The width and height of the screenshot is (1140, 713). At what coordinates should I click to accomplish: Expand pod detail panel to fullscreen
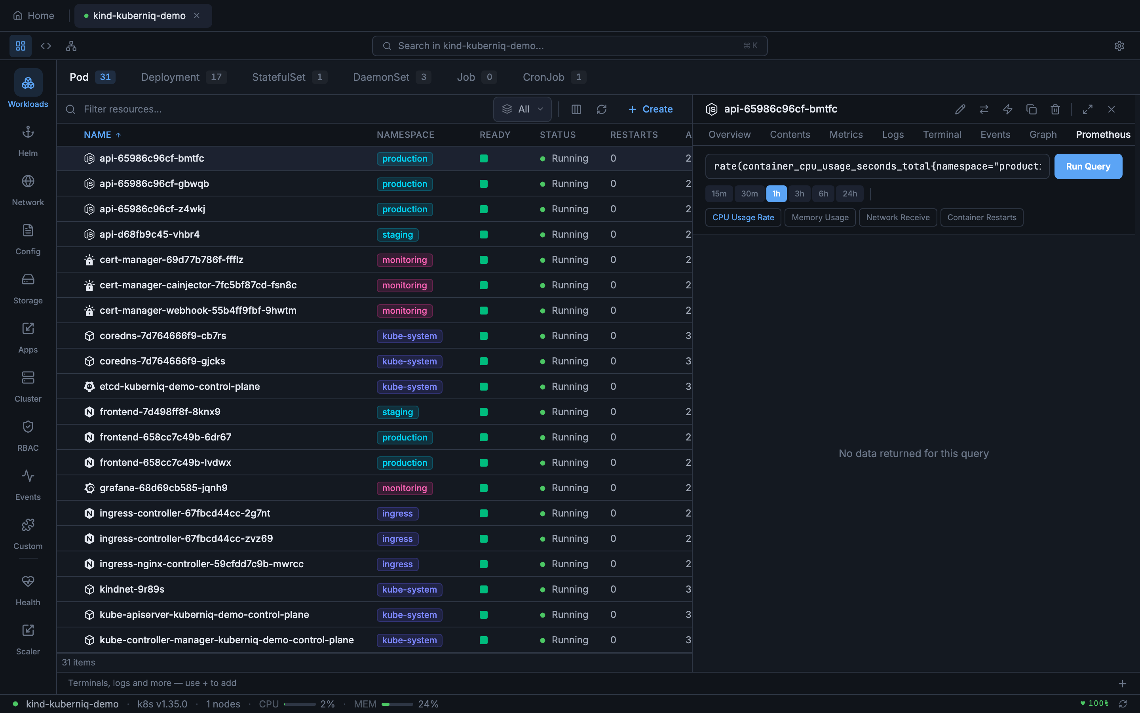pyautogui.click(x=1087, y=109)
